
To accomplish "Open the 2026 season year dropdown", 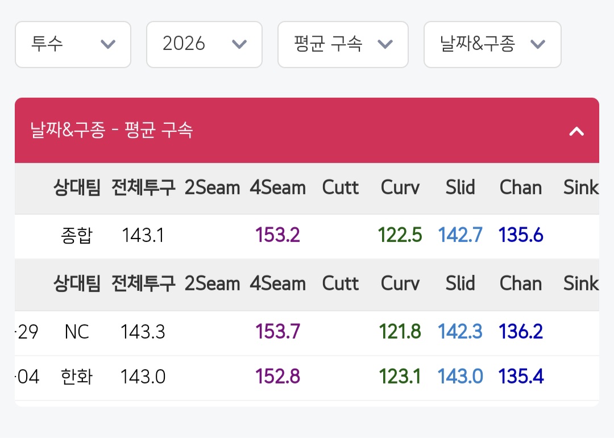I will [x=204, y=44].
